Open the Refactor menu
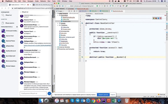This screenshot has width=168, height=104. click(43, 1)
